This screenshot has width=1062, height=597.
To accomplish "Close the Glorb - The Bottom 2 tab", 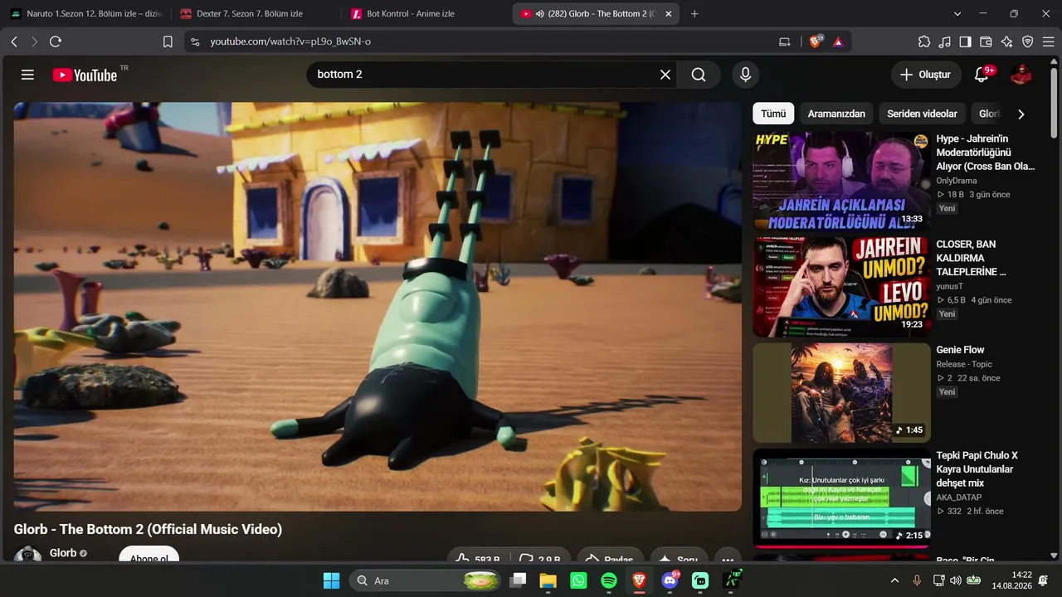I will point(668,14).
